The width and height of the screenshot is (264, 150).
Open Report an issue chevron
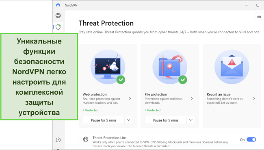coord(254,99)
